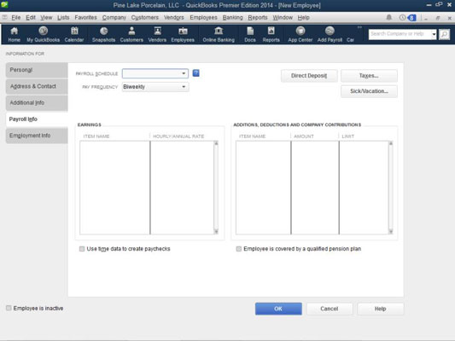The image size is (455, 341).
Task: Expand the Payroll Schedule dropdown
Action: [184, 73]
